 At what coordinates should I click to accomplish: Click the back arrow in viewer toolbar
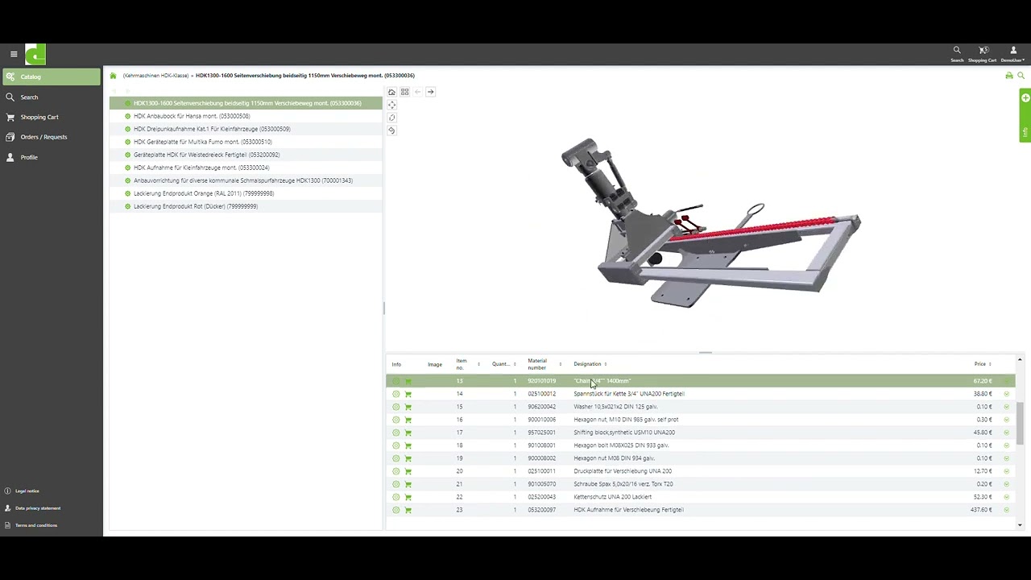tap(417, 92)
